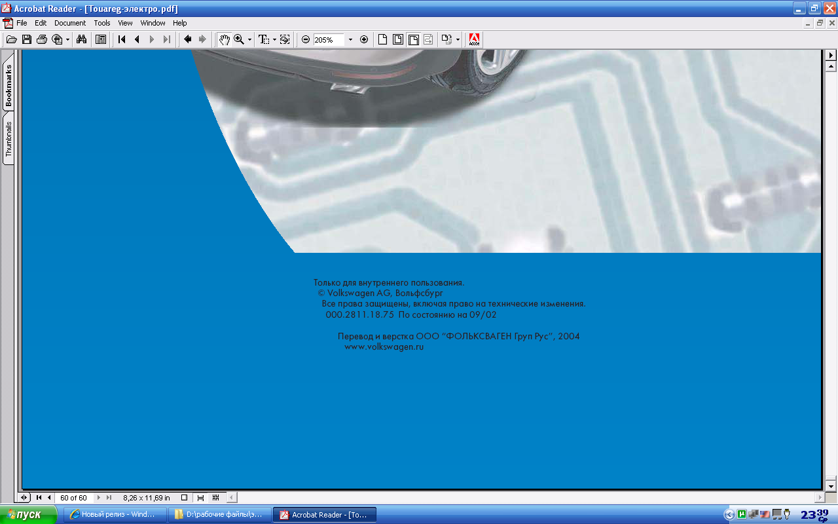This screenshot has width=838, height=524.
Task: Go to first page in the status bar
Action: [x=39, y=498]
